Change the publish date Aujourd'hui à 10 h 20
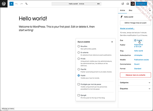The width and height of the screenshot is (153, 111). 138,46
